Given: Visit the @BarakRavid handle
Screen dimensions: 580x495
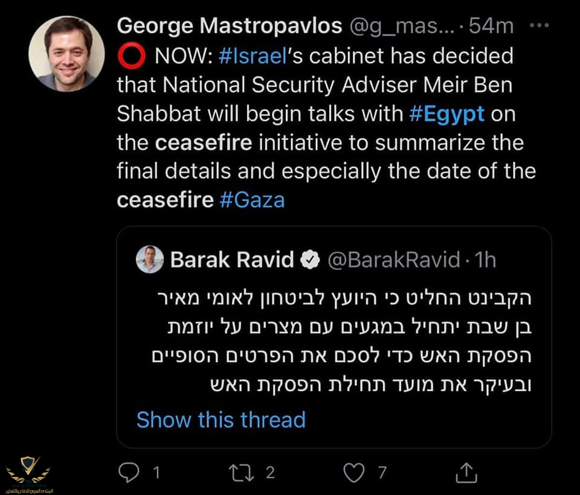Looking at the screenshot, I should (393, 260).
